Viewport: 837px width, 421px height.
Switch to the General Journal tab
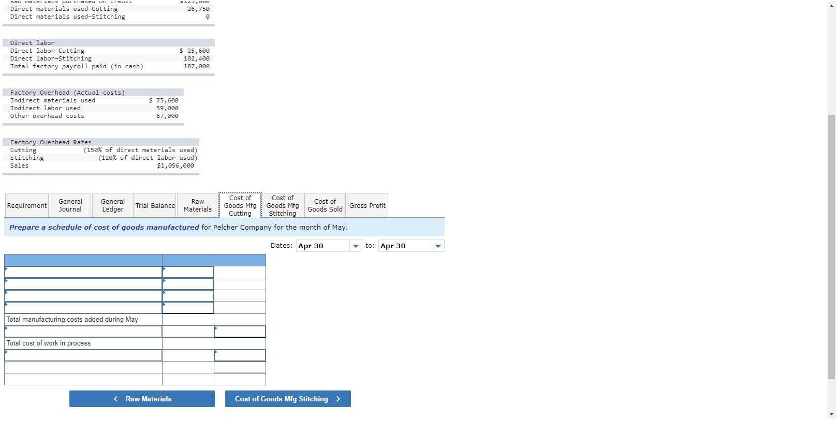pos(70,205)
